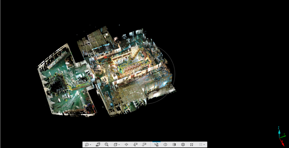The height and width of the screenshot is (148, 289).
Task: Open the orbit tool dropdown arrow
Action: pos(91,145)
